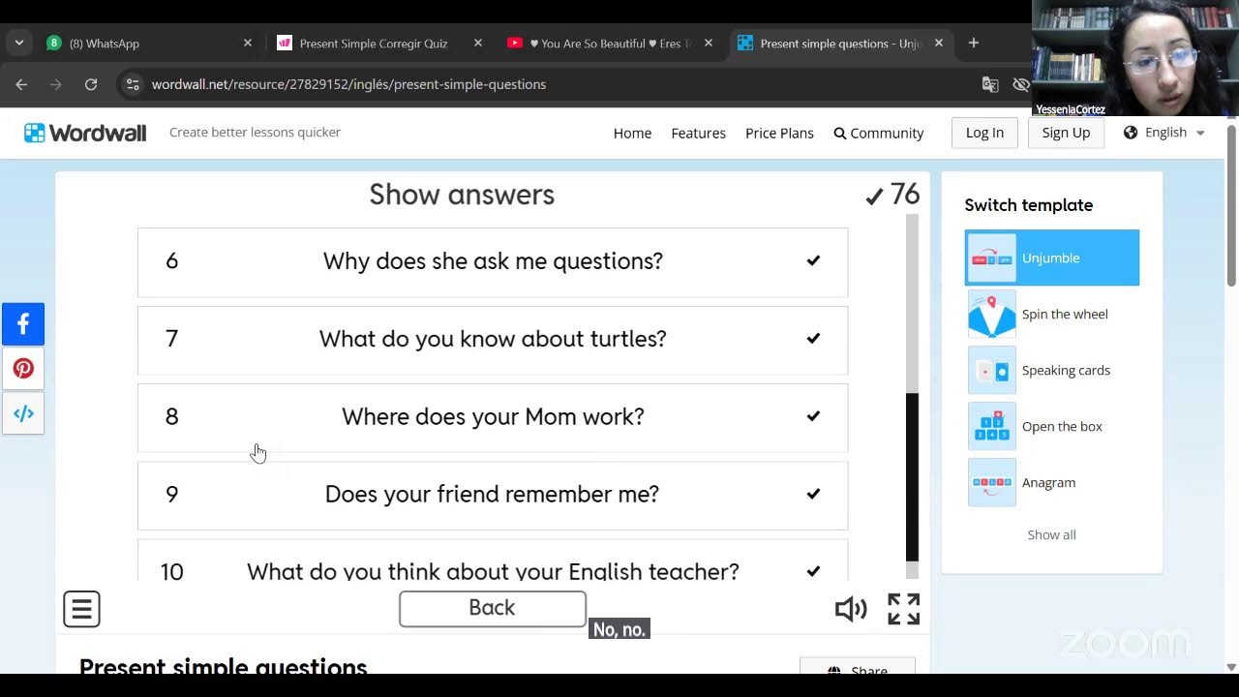Click the checkmark on row 8
1239x697 pixels.
coord(813,416)
